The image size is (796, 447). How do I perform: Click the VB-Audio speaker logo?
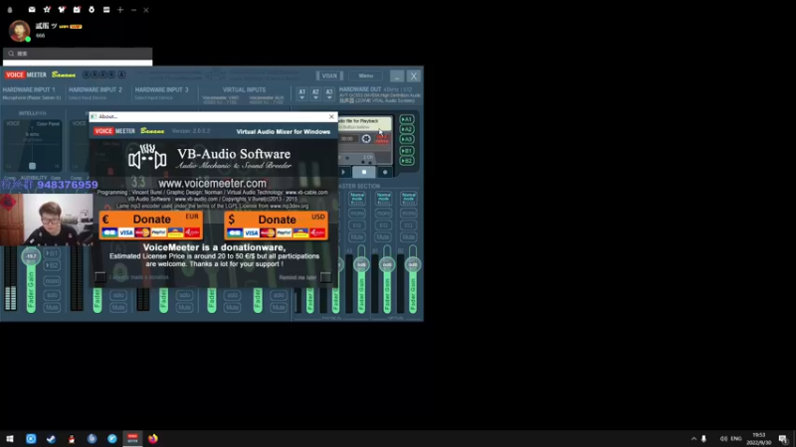point(147,158)
